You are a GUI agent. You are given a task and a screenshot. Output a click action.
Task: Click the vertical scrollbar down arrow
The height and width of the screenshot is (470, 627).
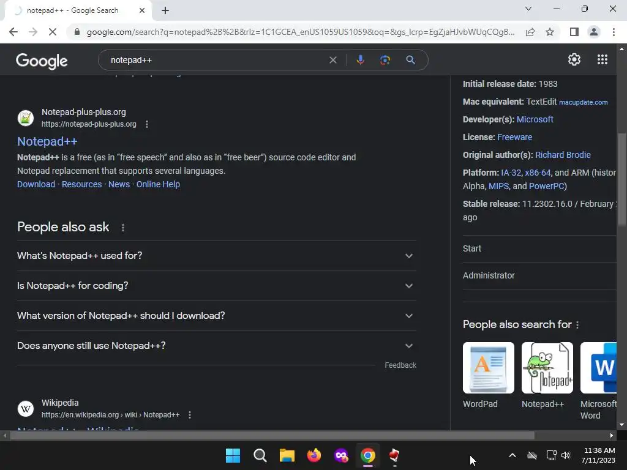pyautogui.click(x=621, y=425)
